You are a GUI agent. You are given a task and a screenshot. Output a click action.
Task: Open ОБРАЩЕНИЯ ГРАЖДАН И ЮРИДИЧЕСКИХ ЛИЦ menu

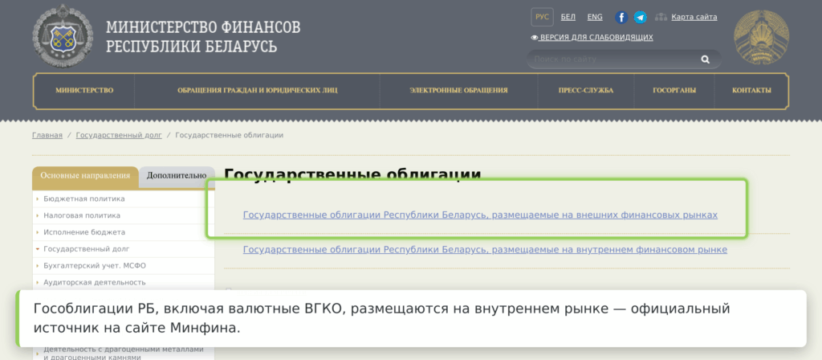coord(258,90)
